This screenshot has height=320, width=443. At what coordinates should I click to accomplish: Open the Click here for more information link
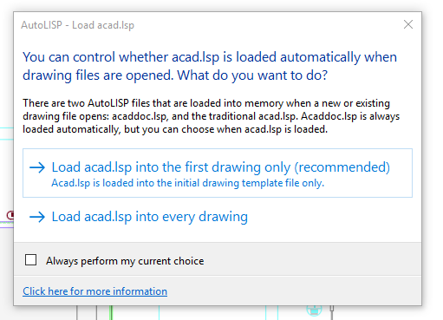tap(95, 291)
